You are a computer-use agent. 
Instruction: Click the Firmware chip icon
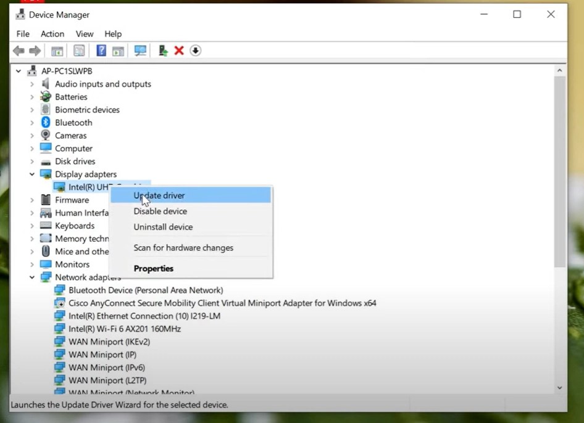pyautogui.click(x=46, y=200)
